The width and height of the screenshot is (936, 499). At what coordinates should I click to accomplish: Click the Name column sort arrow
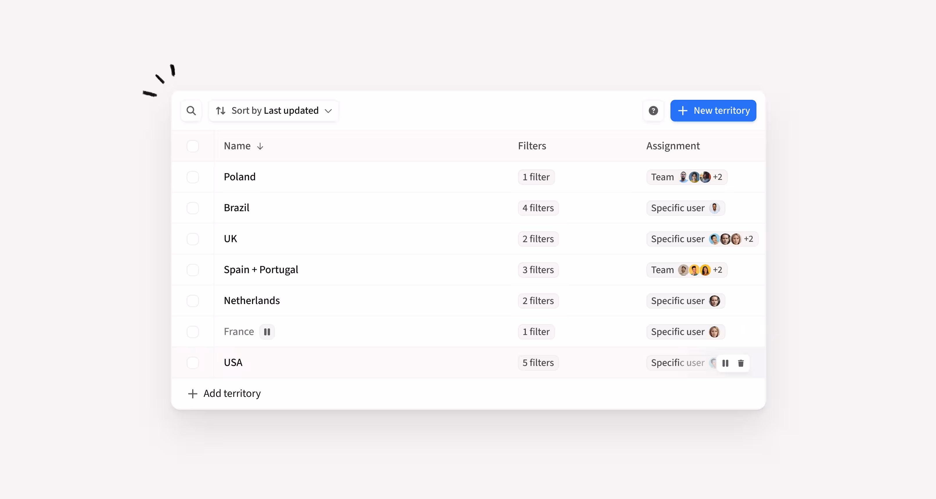tap(260, 146)
